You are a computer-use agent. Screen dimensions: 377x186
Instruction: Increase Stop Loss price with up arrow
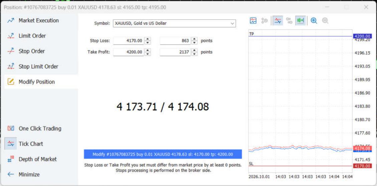(x=148, y=39)
